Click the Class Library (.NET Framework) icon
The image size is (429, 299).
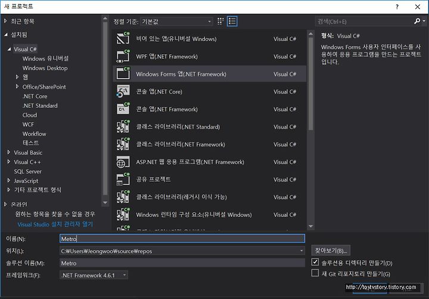(x=123, y=144)
